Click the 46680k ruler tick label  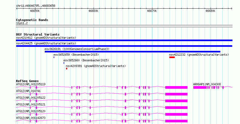pyautogui.click(x=210, y=11)
